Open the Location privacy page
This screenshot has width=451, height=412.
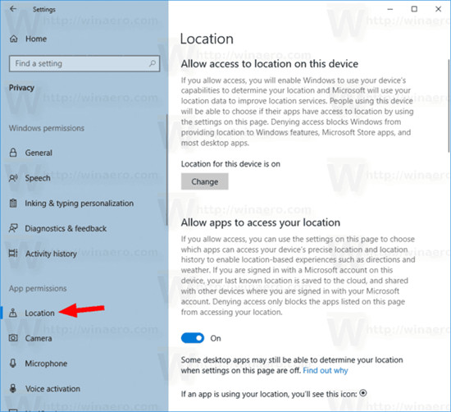[x=39, y=313]
